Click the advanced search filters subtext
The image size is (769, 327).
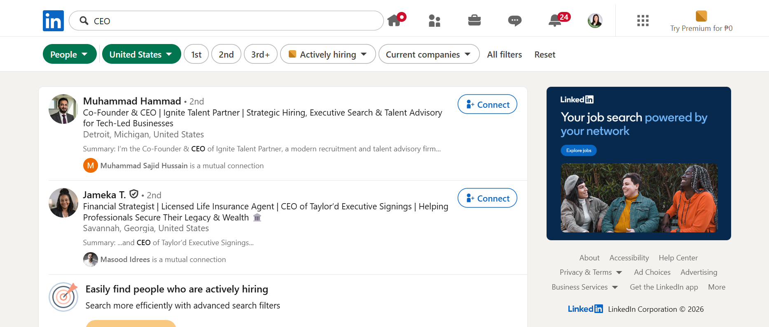click(182, 306)
